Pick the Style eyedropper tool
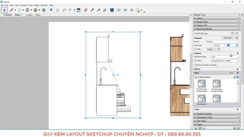Screen dimensions: 244x137 tap(92, 10)
